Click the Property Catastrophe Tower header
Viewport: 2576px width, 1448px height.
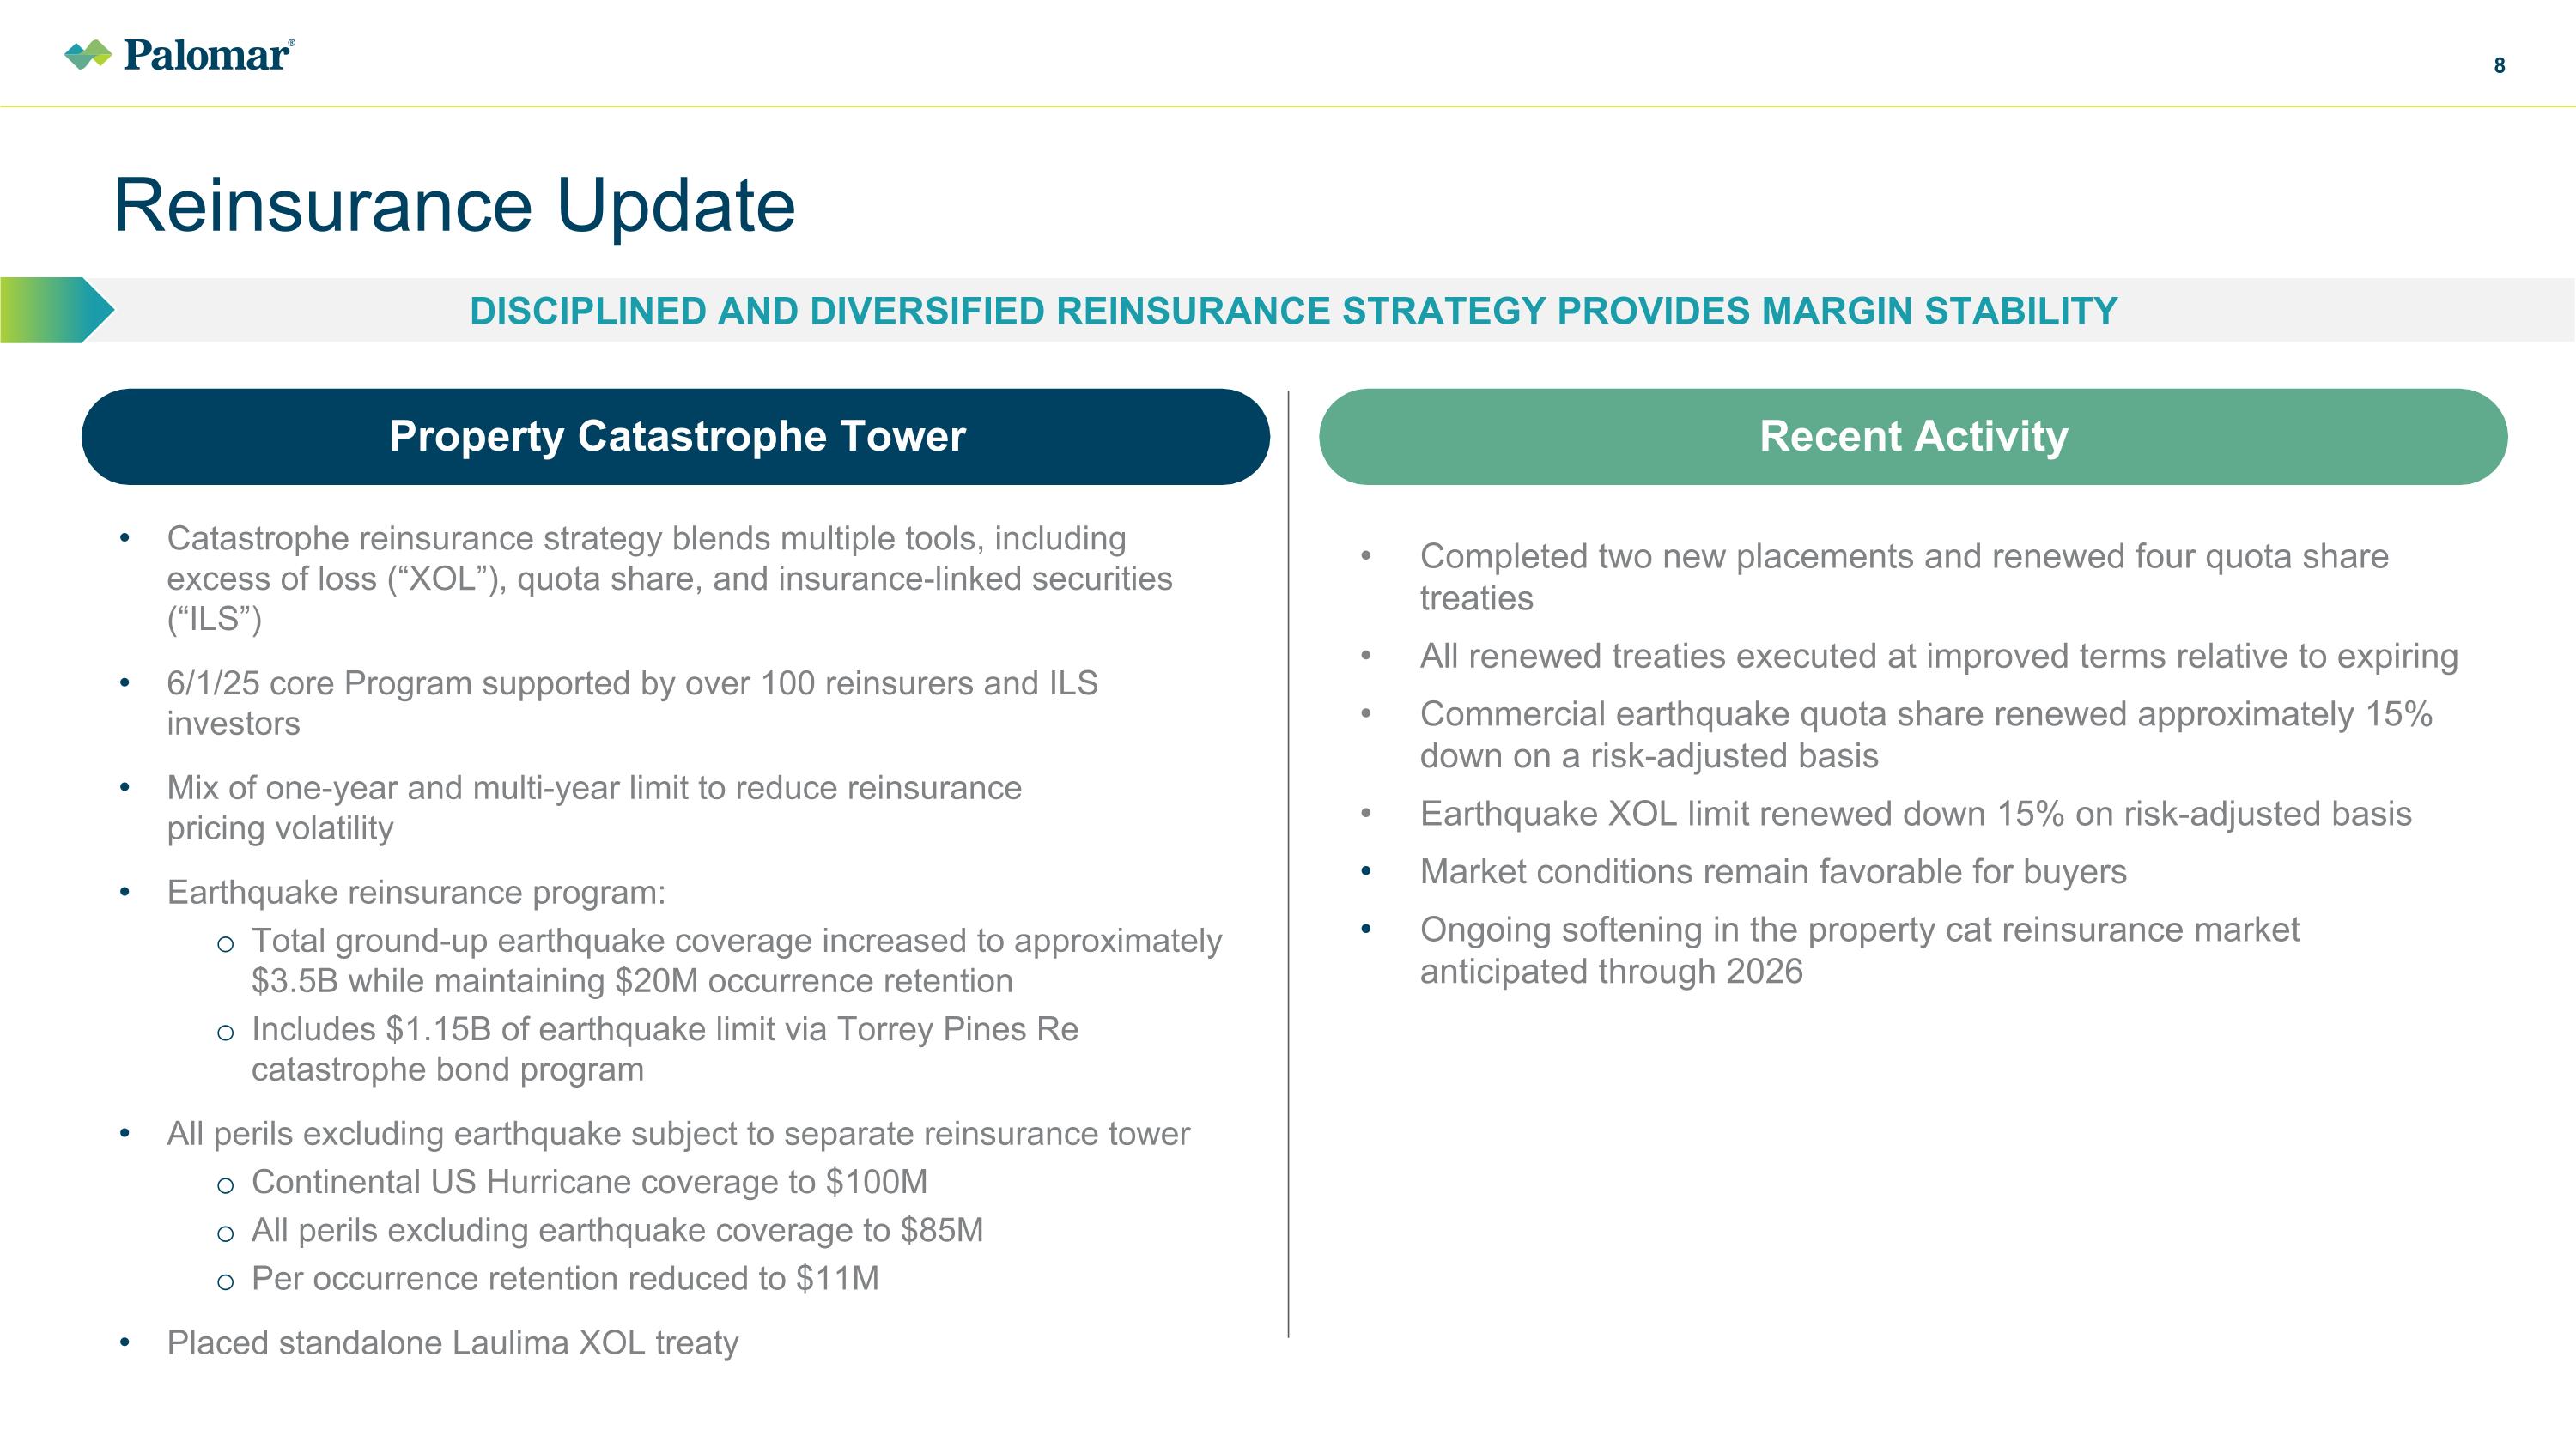(676, 437)
